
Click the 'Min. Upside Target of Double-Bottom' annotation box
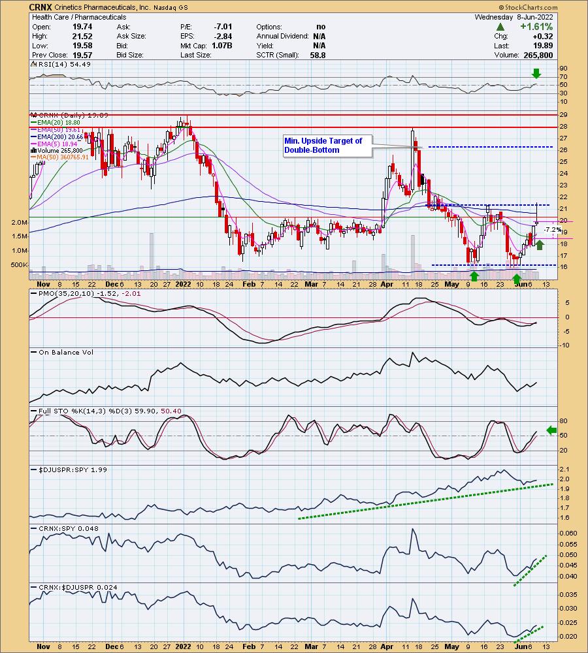point(327,146)
